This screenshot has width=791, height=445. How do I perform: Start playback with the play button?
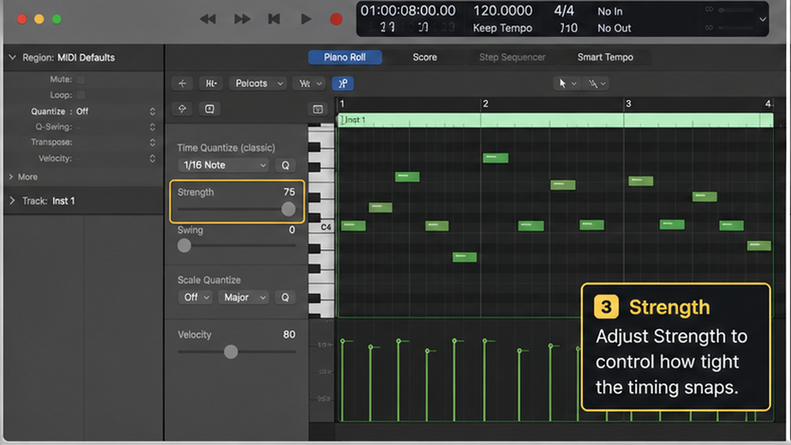click(306, 19)
